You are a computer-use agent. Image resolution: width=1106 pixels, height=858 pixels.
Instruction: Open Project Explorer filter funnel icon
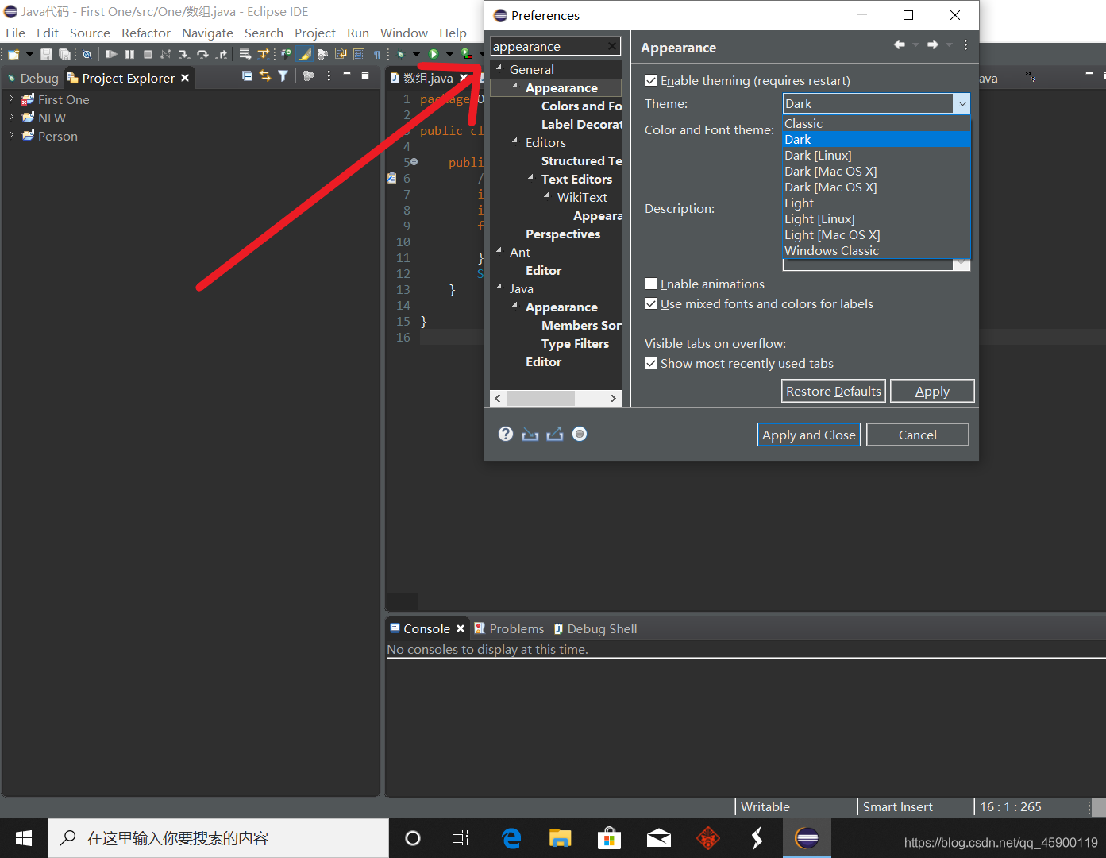point(283,76)
